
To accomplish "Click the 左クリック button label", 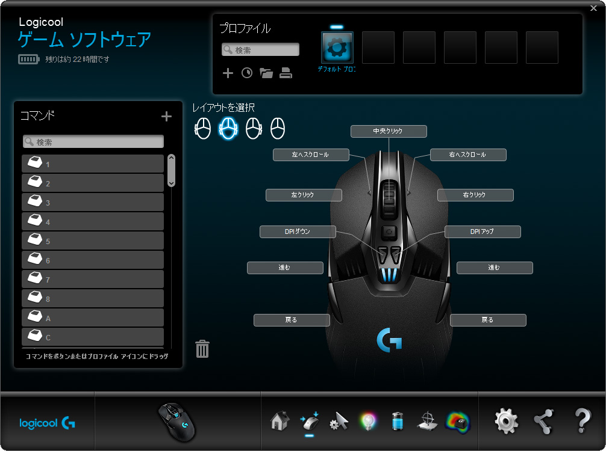I will tap(304, 195).
